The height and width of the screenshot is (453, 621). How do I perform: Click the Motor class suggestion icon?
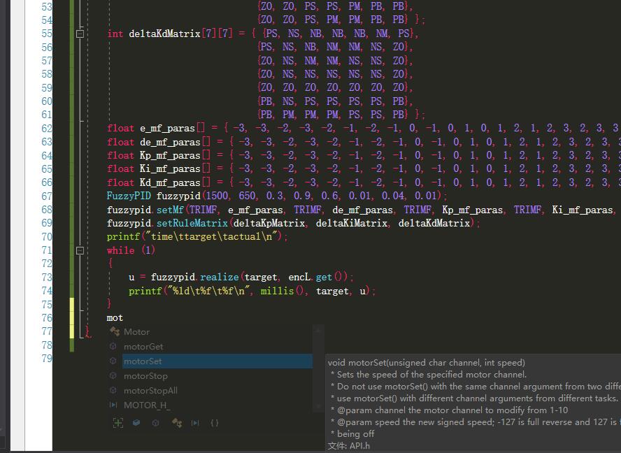114,332
